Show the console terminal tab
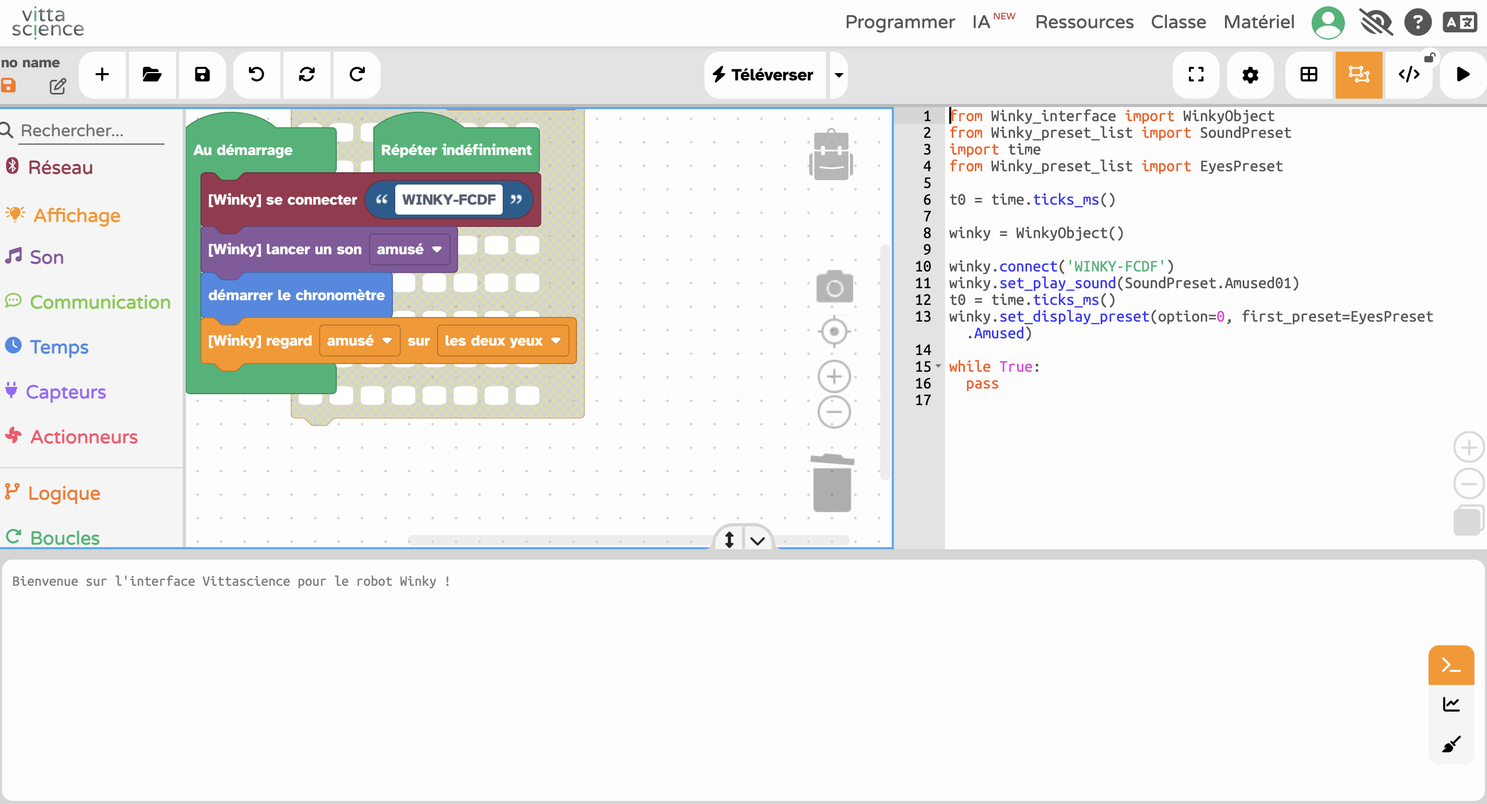The width and height of the screenshot is (1487, 804). pyautogui.click(x=1451, y=665)
